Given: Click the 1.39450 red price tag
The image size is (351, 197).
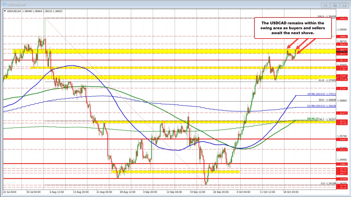Looking at the screenshot, I should click(x=342, y=18).
